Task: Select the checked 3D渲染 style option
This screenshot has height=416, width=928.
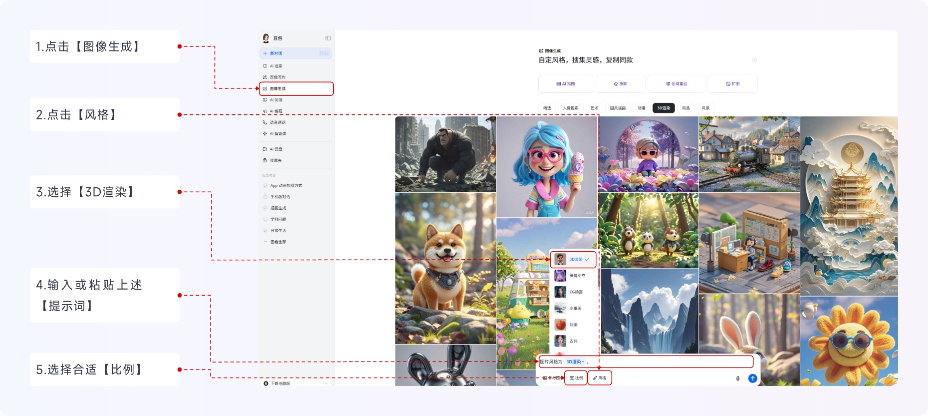Action: tap(573, 260)
